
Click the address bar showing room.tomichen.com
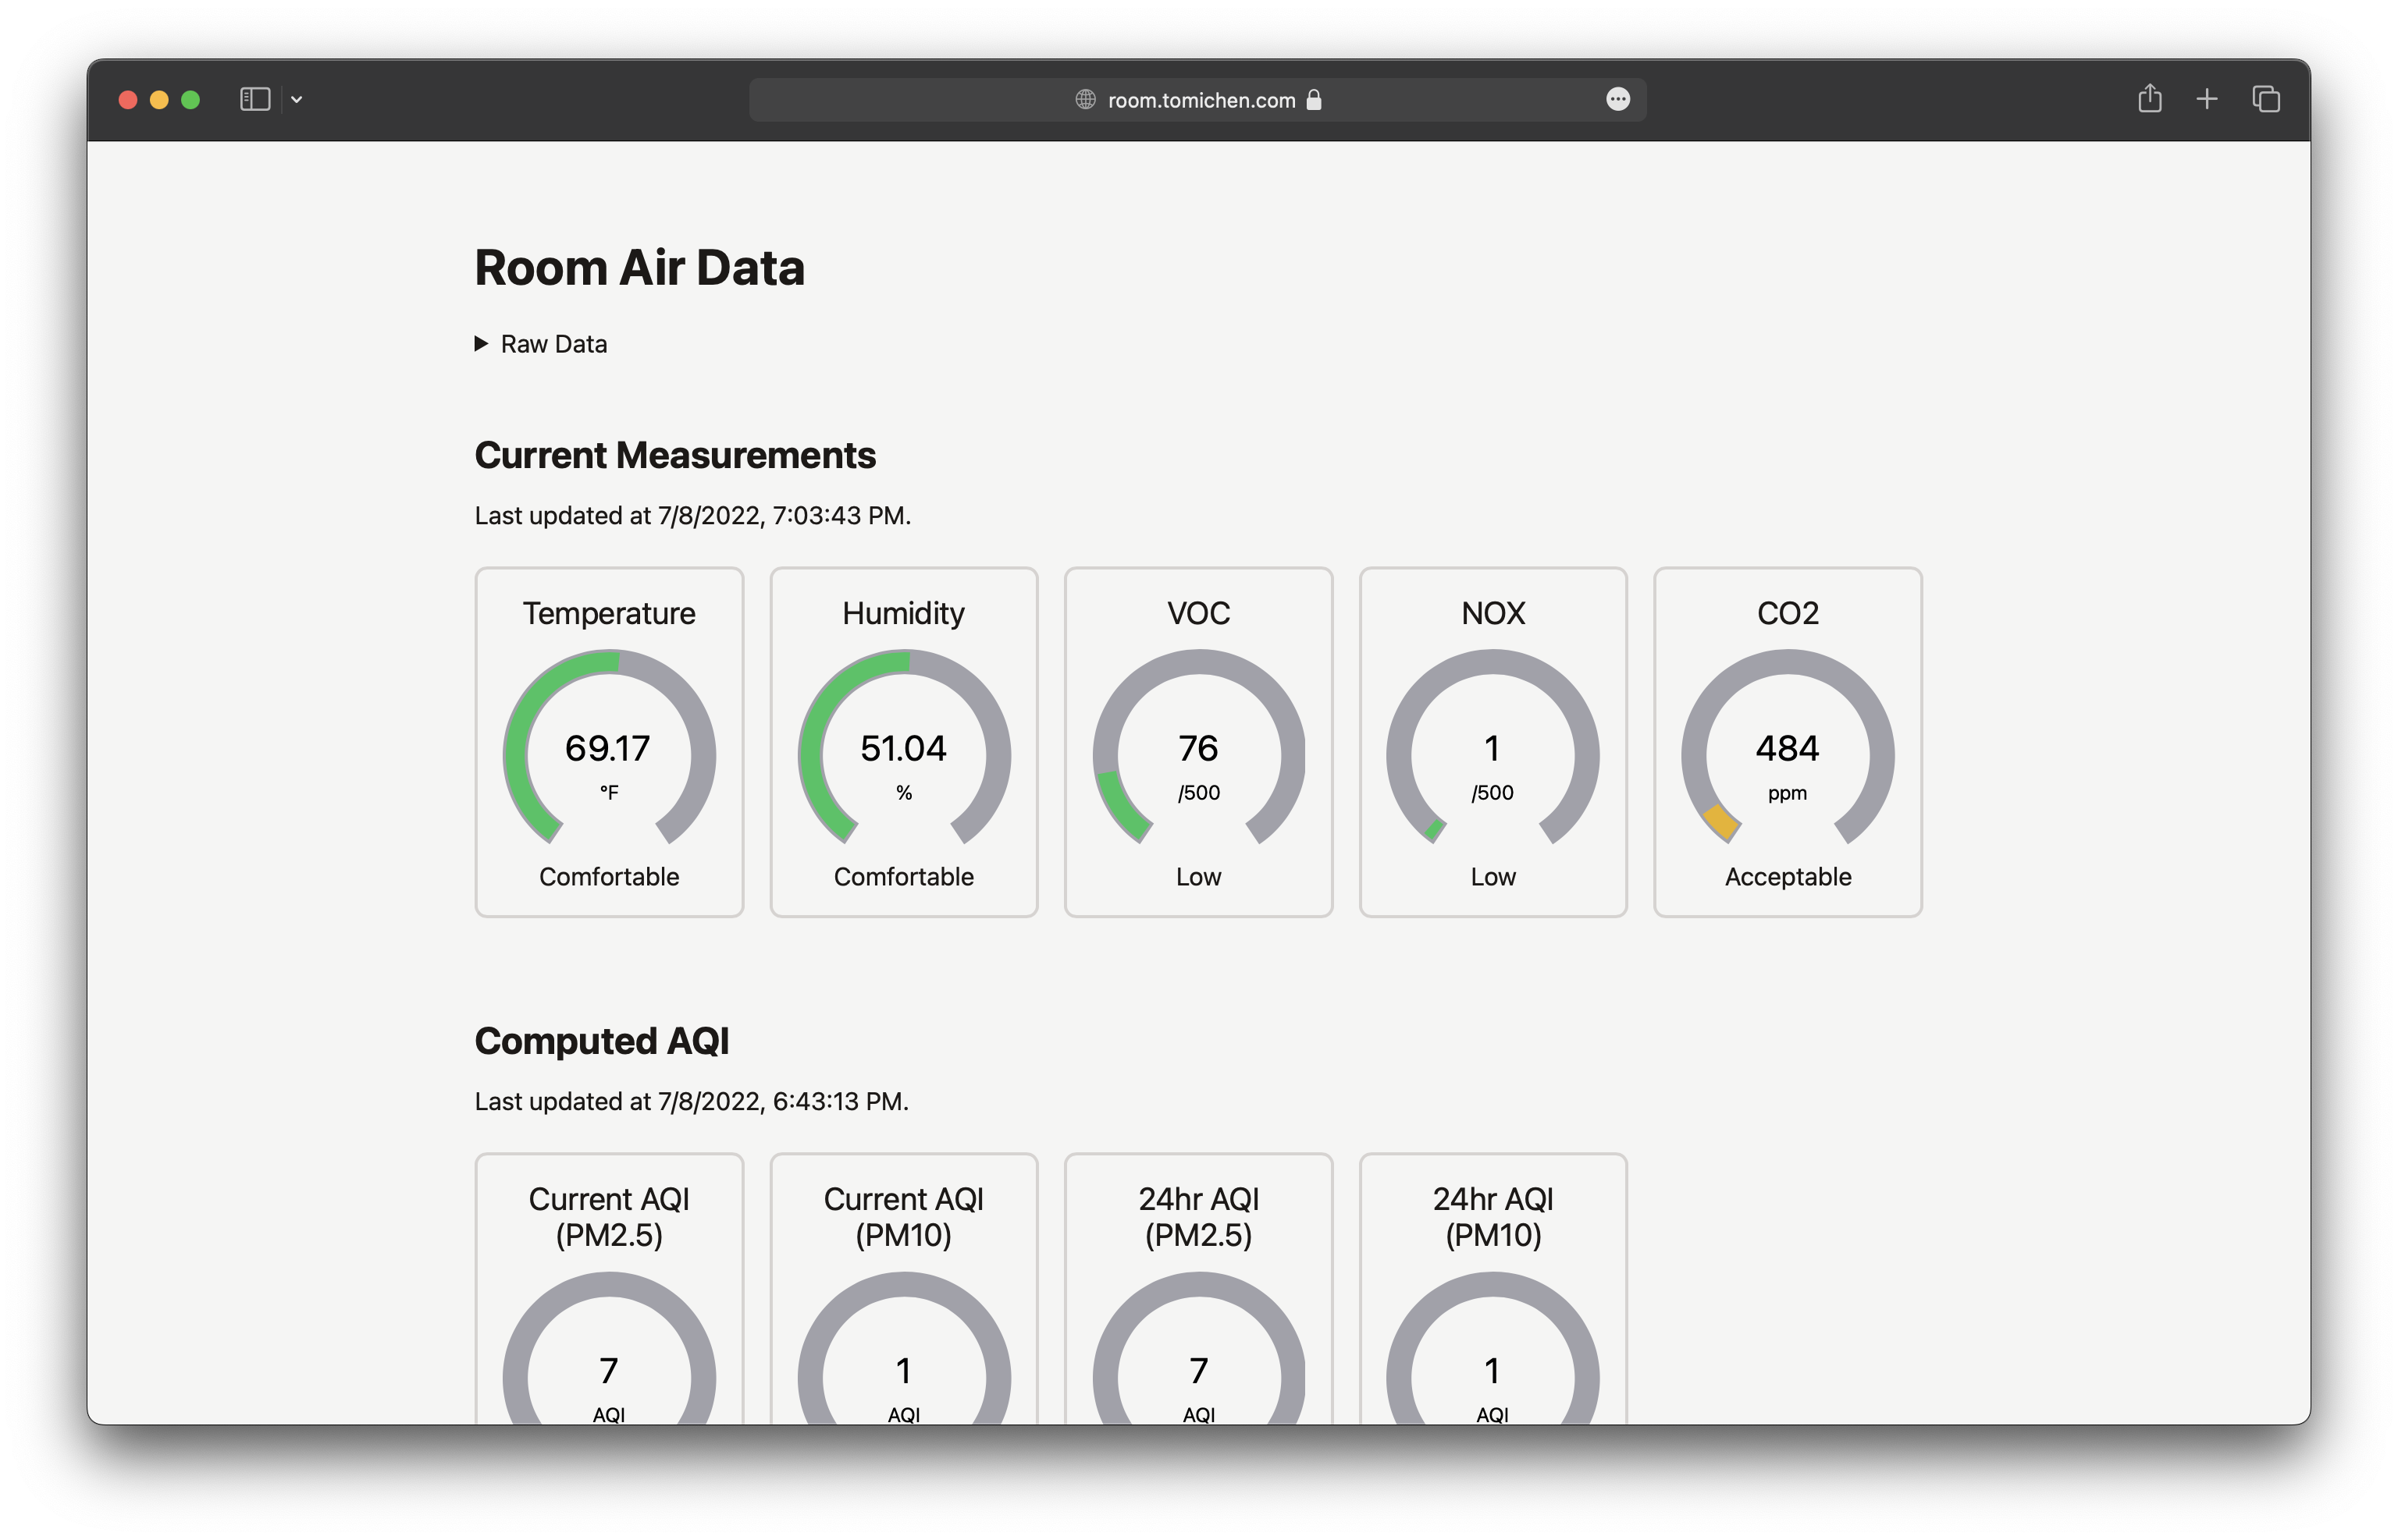pyautogui.click(x=1200, y=100)
